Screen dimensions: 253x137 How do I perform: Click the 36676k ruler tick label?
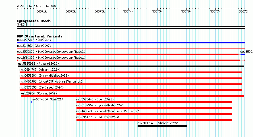click(186, 12)
